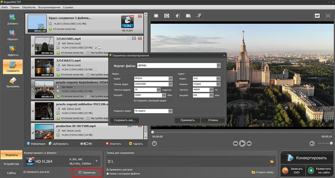The height and width of the screenshot is (178, 335).
Task: Skip to previous frame in player
Action: [x=235, y=144]
